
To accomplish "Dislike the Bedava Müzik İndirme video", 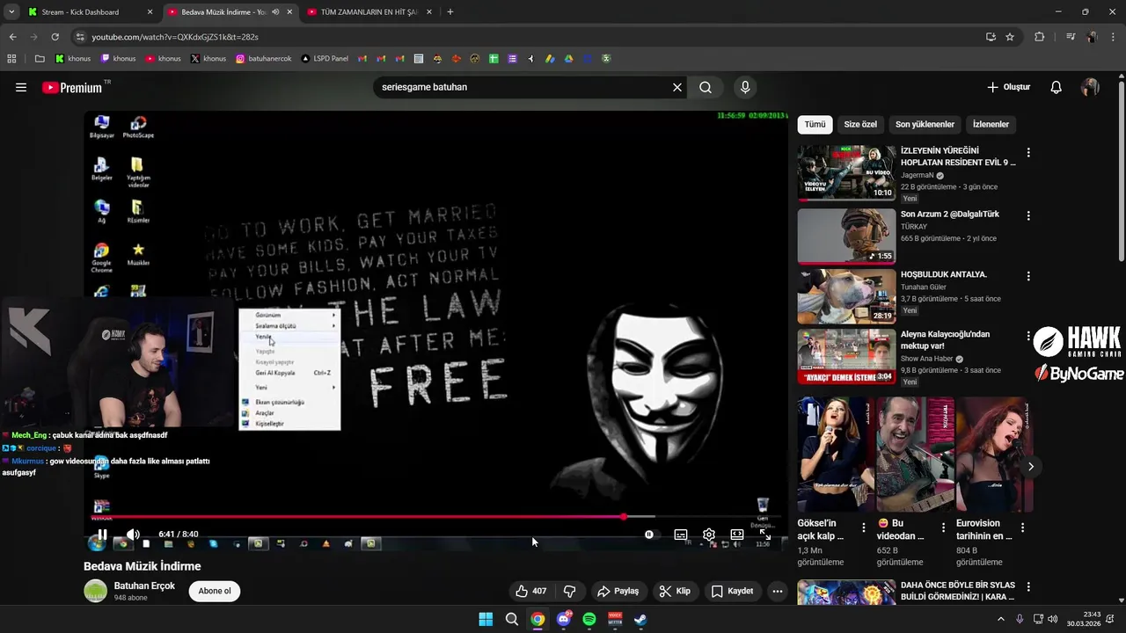I will click(570, 591).
